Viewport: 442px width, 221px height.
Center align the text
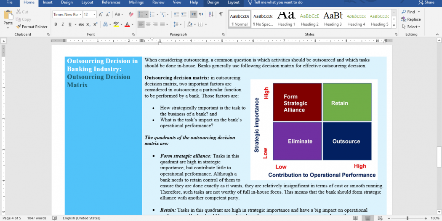(149, 24)
